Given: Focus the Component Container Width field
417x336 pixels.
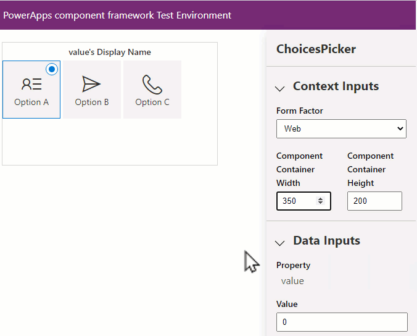Looking at the screenshot, I should click(297, 201).
